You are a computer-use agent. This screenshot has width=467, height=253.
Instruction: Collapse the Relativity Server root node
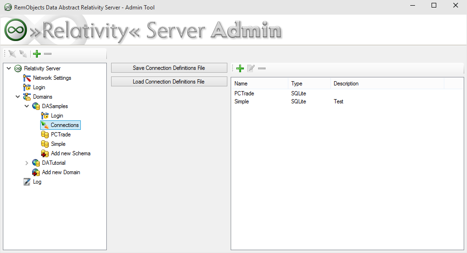9,68
